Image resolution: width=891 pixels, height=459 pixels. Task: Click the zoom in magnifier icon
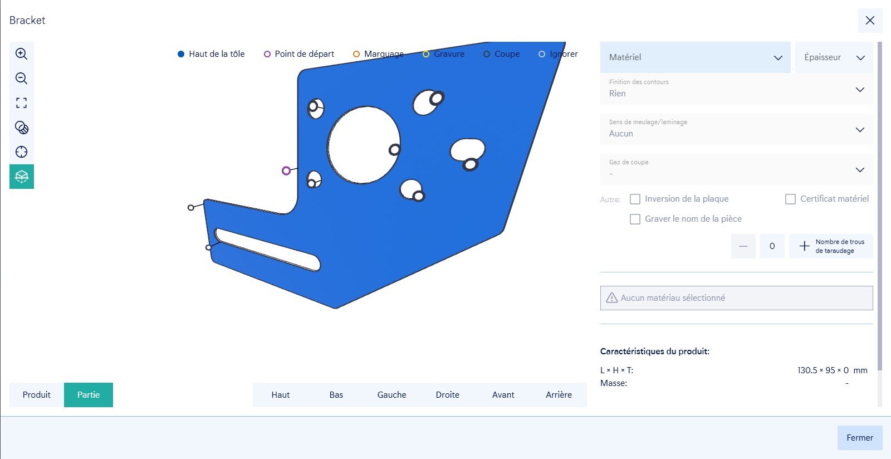click(x=21, y=54)
